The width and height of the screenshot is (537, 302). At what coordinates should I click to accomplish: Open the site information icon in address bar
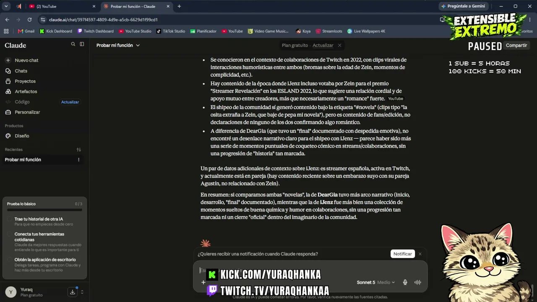pyautogui.click(x=42, y=20)
